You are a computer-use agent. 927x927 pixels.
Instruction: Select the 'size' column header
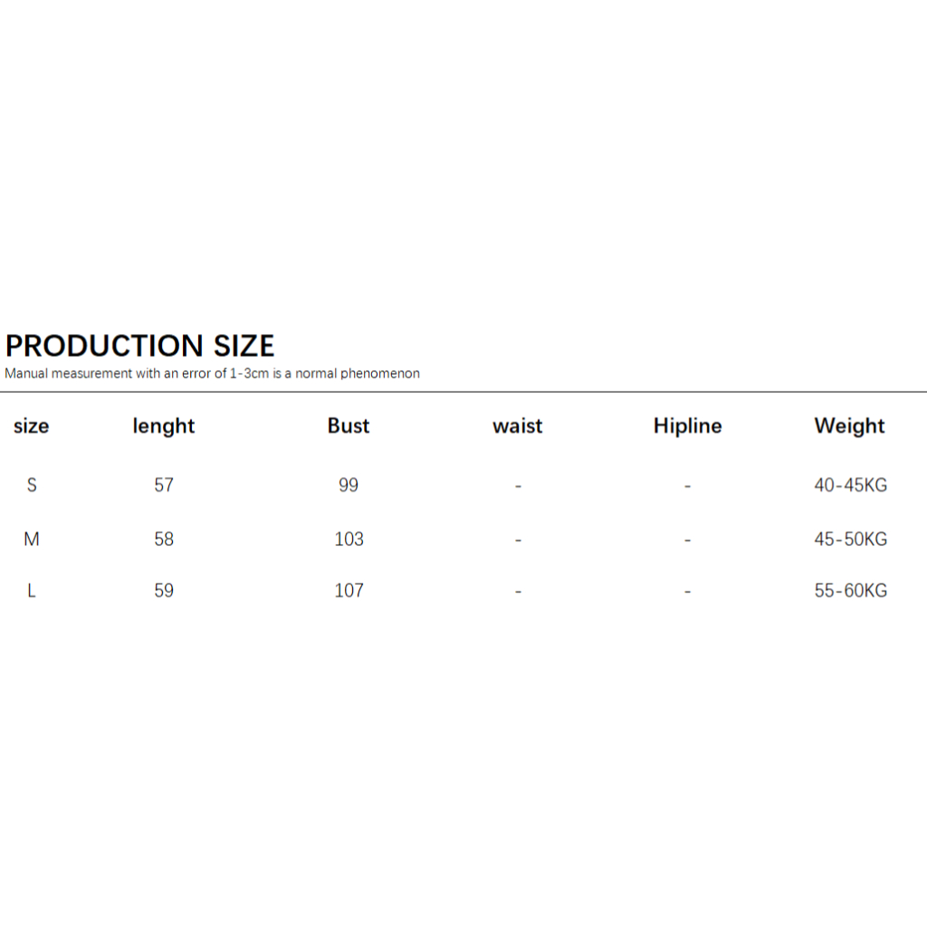click(x=32, y=425)
